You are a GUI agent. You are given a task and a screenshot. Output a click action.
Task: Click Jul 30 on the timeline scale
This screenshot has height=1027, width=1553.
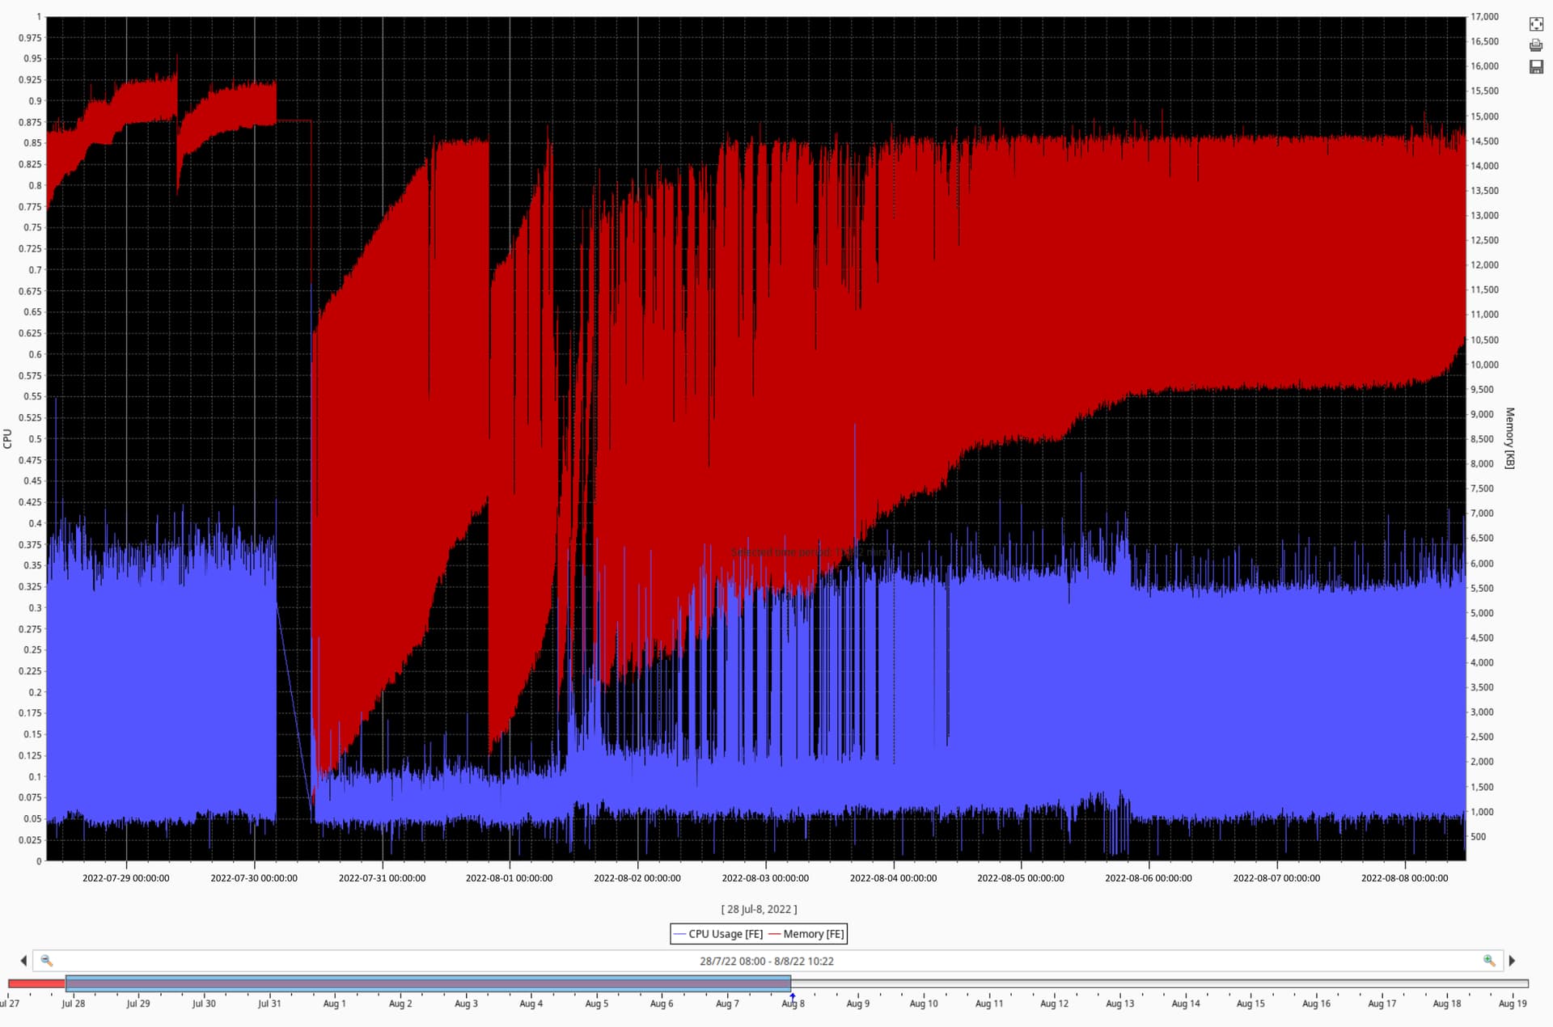tap(204, 1004)
